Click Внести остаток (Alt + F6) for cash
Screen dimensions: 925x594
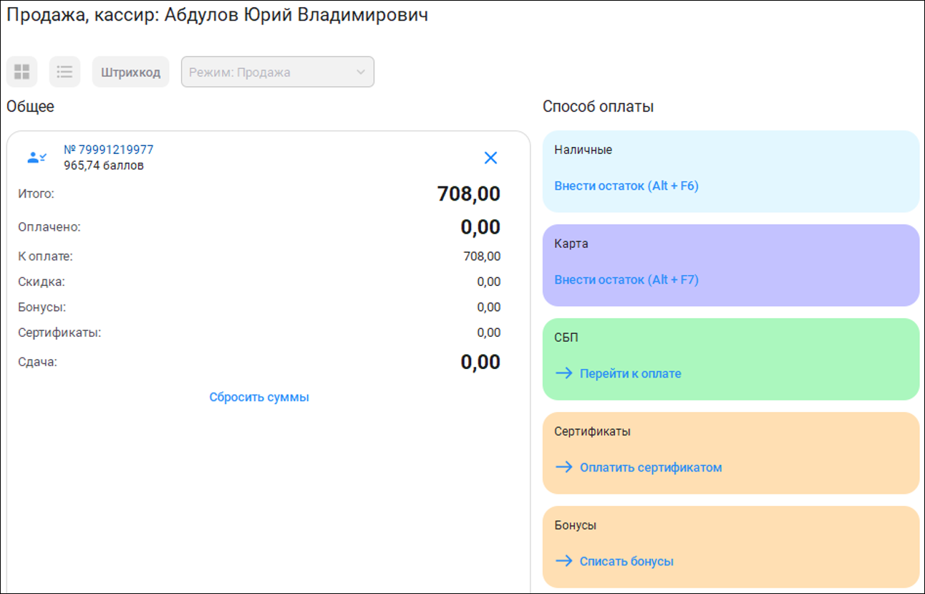(626, 186)
